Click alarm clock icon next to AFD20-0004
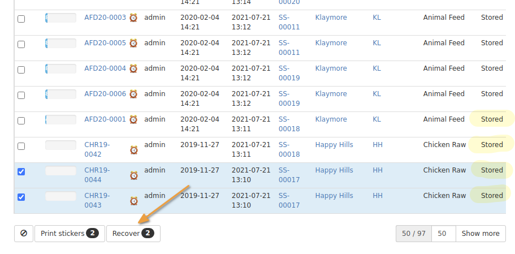Screen dimensions: 515x254 click(x=133, y=68)
